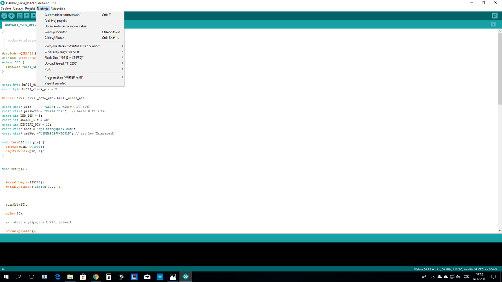Click the line number 19 in status bar
The image size is (502, 282).
[3, 269]
